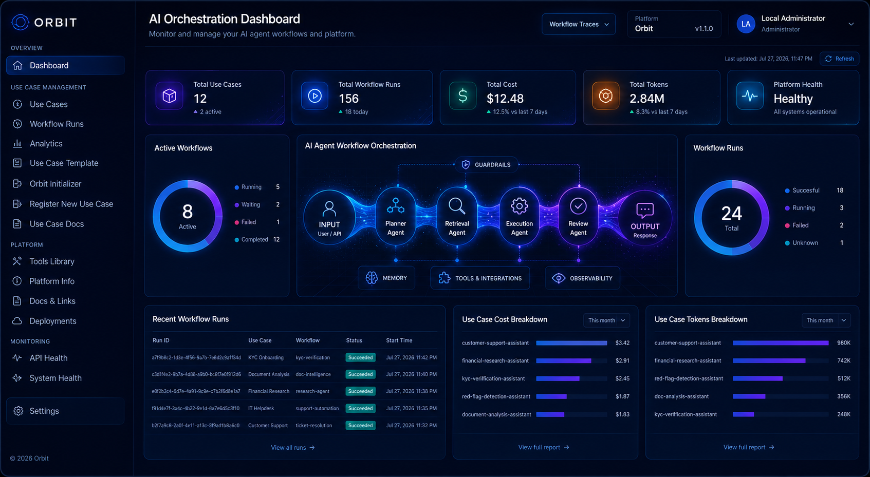Click the IT Helpdesk use case cell

coord(261,409)
